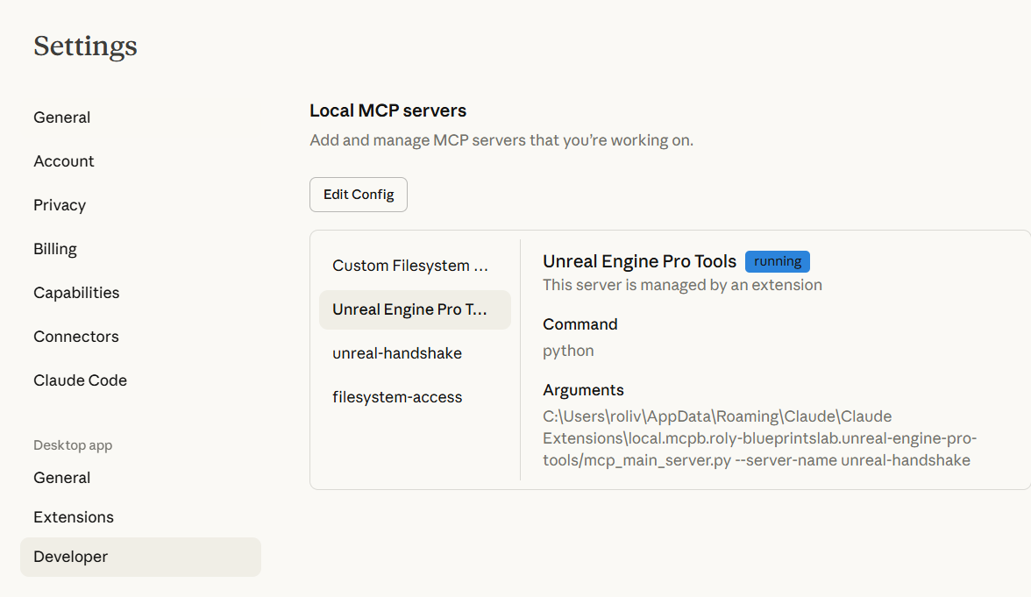Click the python command value
The height and width of the screenshot is (597, 1031).
[568, 351]
